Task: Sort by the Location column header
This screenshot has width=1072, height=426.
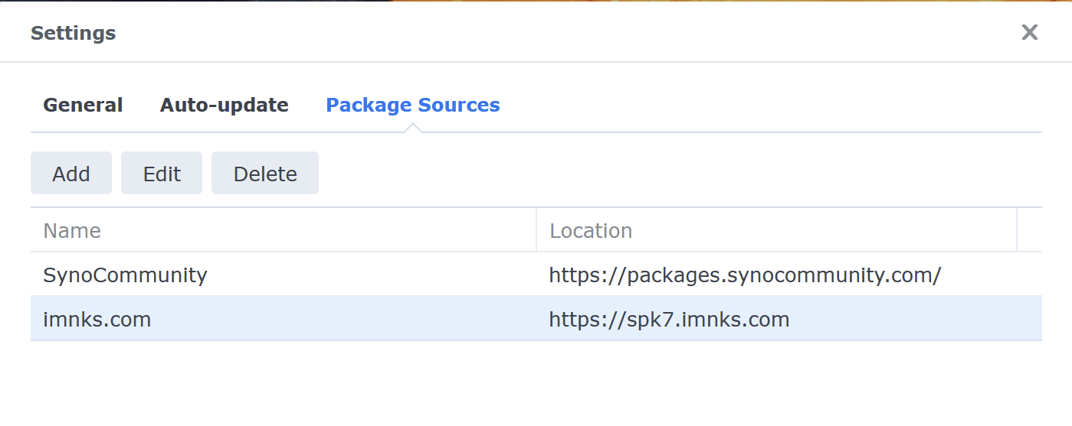Action: (x=591, y=231)
